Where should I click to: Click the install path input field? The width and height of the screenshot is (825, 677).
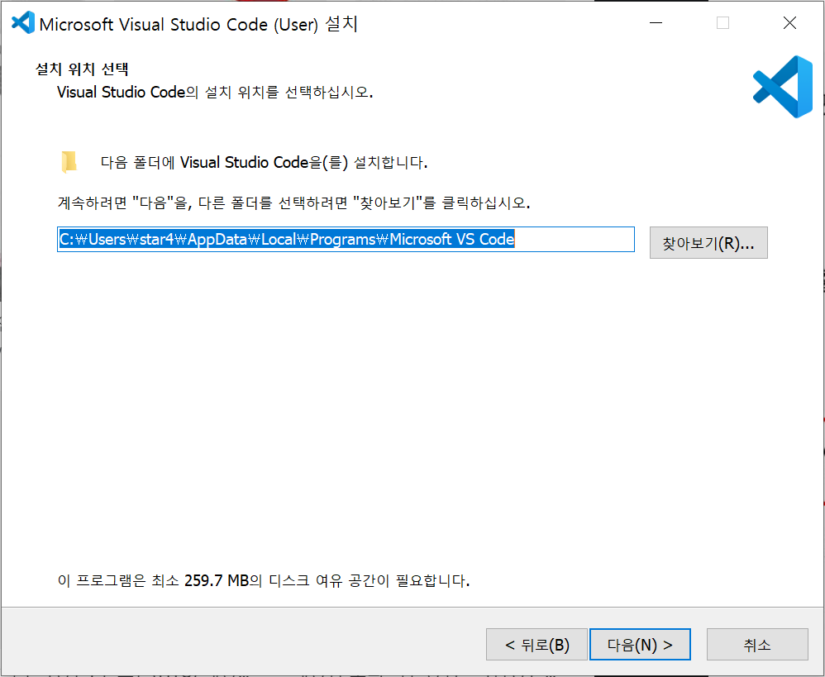(346, 240)
